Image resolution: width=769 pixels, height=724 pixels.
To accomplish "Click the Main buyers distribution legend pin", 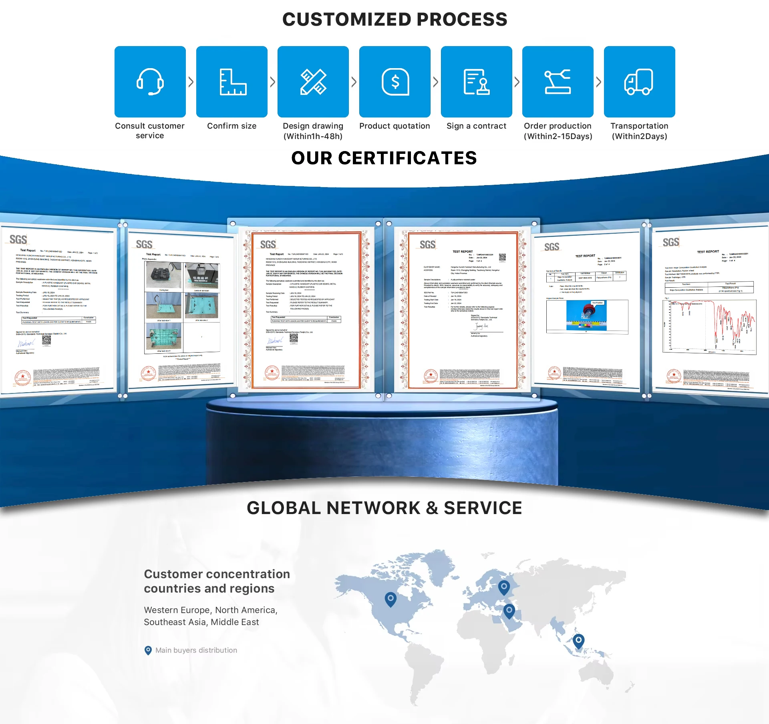I will [x=148, y=650].
